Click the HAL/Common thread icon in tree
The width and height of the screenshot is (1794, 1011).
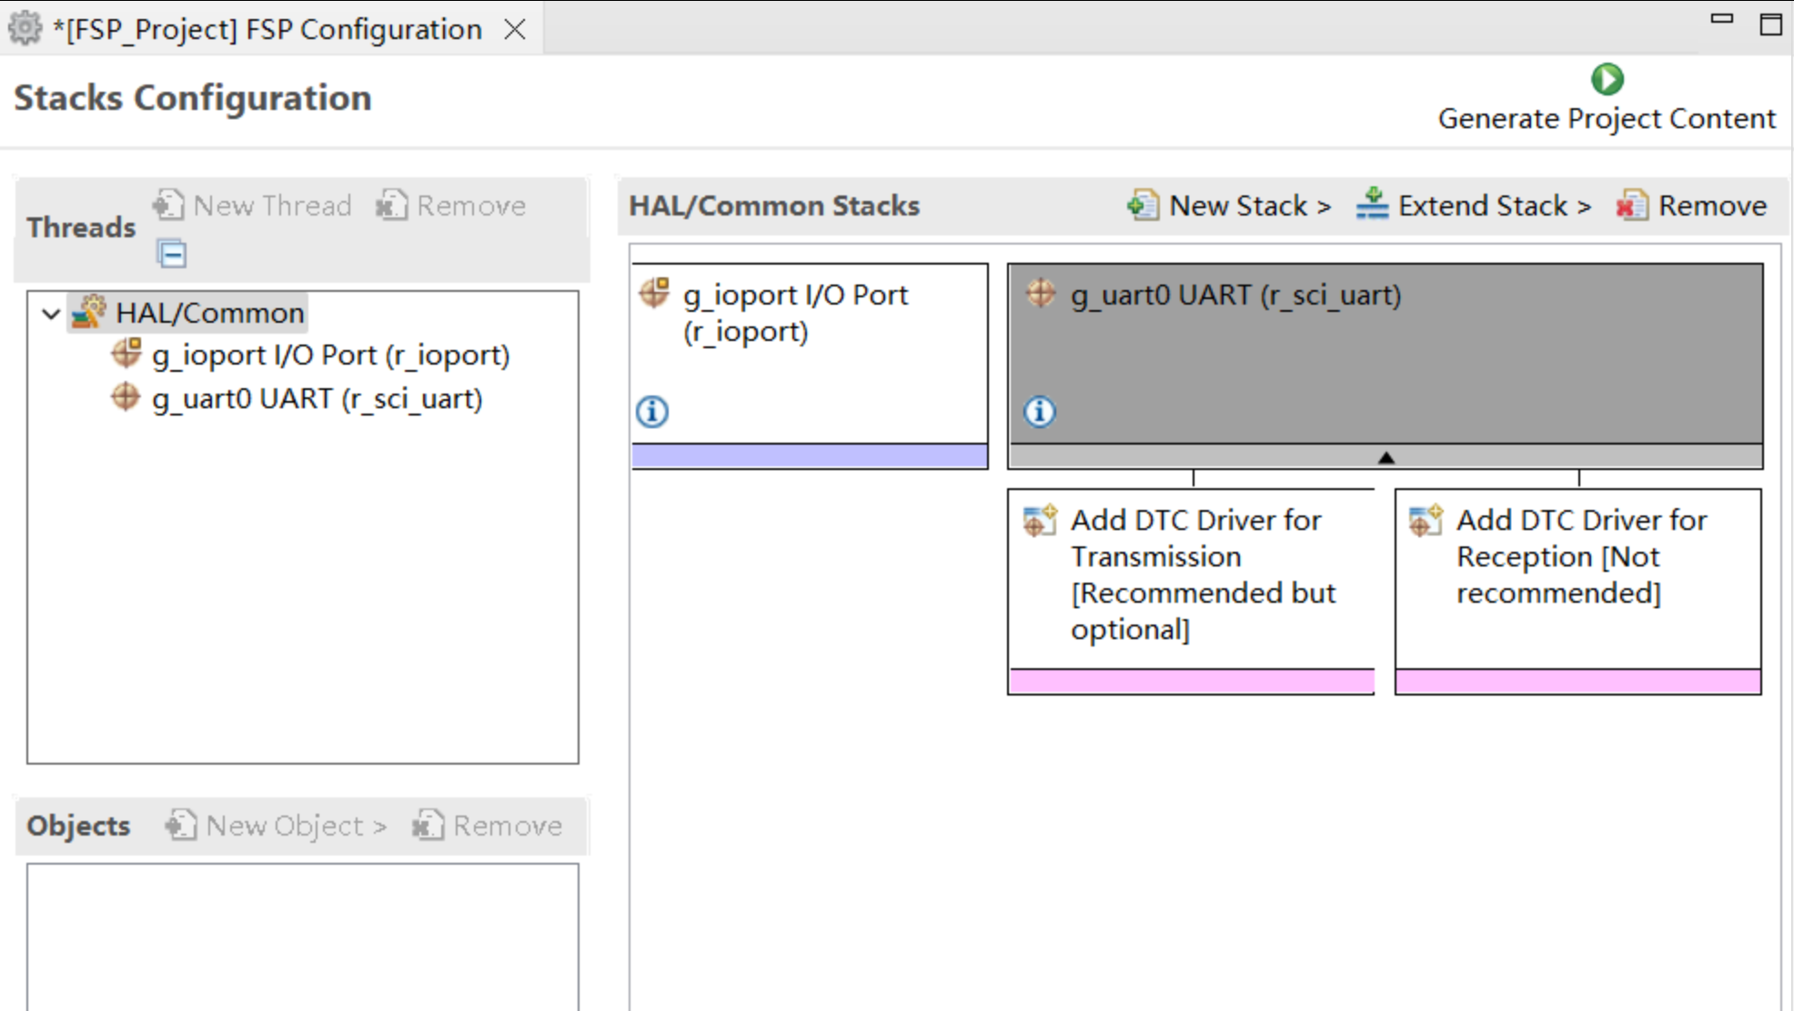point(89,313)
